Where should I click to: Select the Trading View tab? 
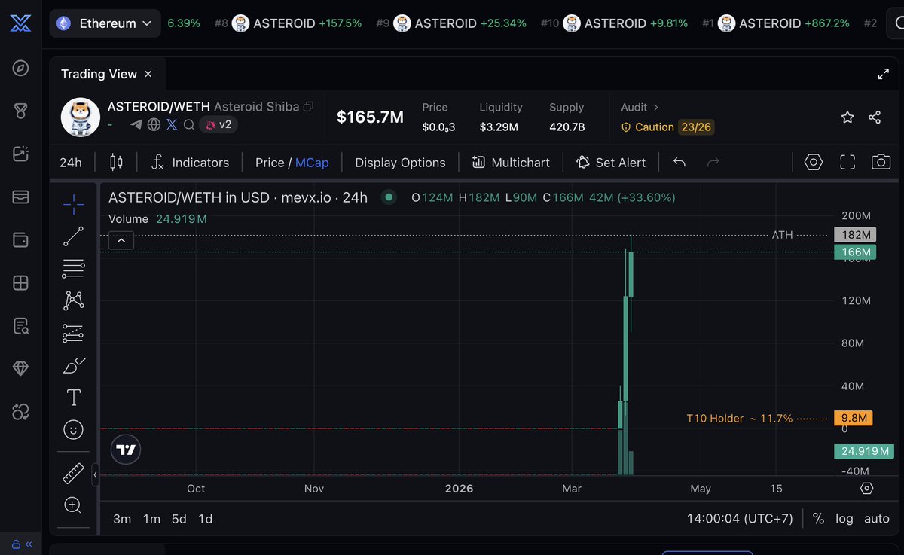(x=99, y=74)
